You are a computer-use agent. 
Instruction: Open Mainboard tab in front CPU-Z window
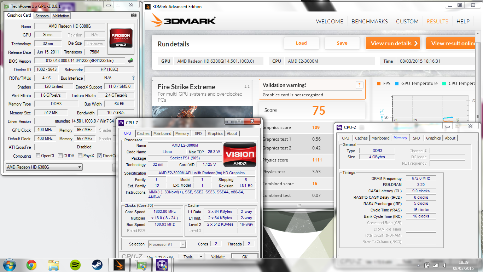[x=162, y=134]
